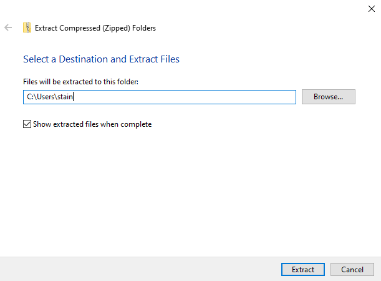Image resolution: width=381 pixels, height=281 pixels.
Task: Start extraction with the Extract button
Action: [303, 269]
